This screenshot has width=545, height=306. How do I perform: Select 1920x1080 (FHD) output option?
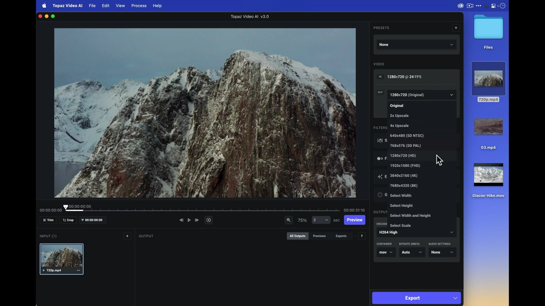pos(405,165)
